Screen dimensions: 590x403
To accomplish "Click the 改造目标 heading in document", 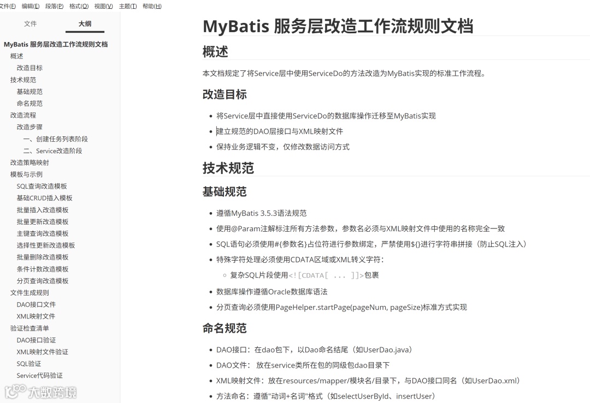I will pyautogui.click(x=225, y=94).
